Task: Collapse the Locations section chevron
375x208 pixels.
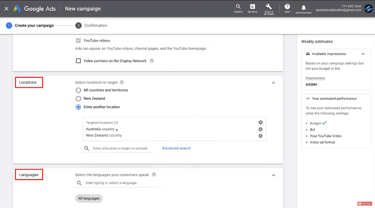Action: [274, 83]
